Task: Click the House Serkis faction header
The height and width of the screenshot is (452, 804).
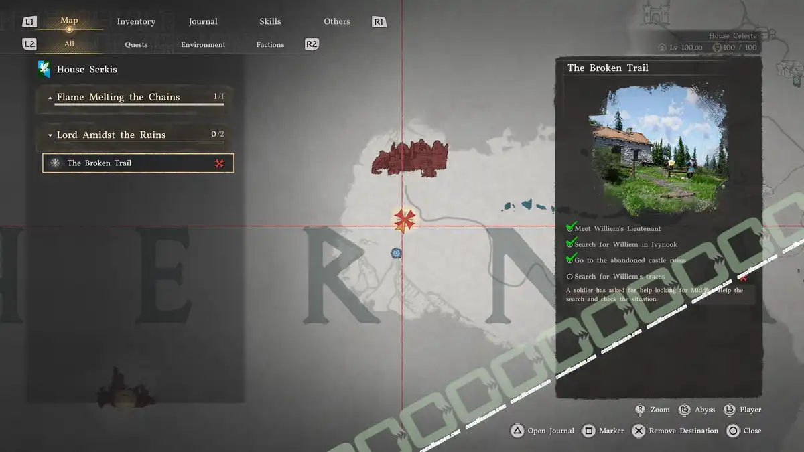Action: [86, 69]
